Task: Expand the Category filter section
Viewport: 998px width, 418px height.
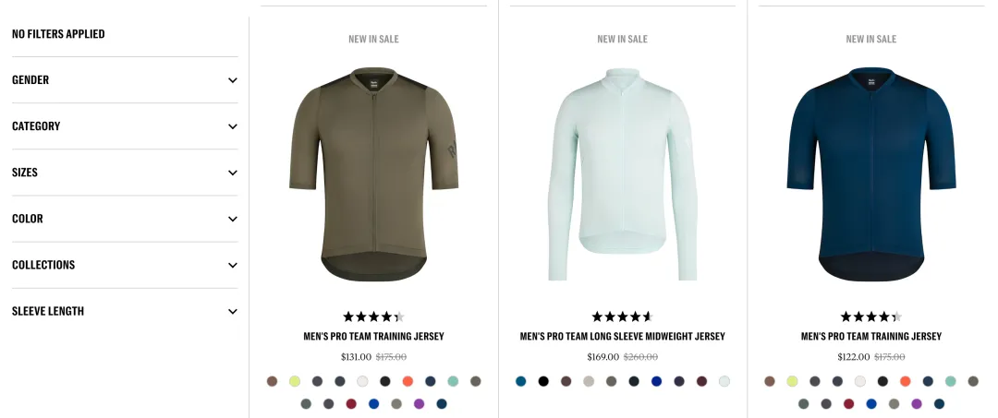Action: tap(125, 126)
